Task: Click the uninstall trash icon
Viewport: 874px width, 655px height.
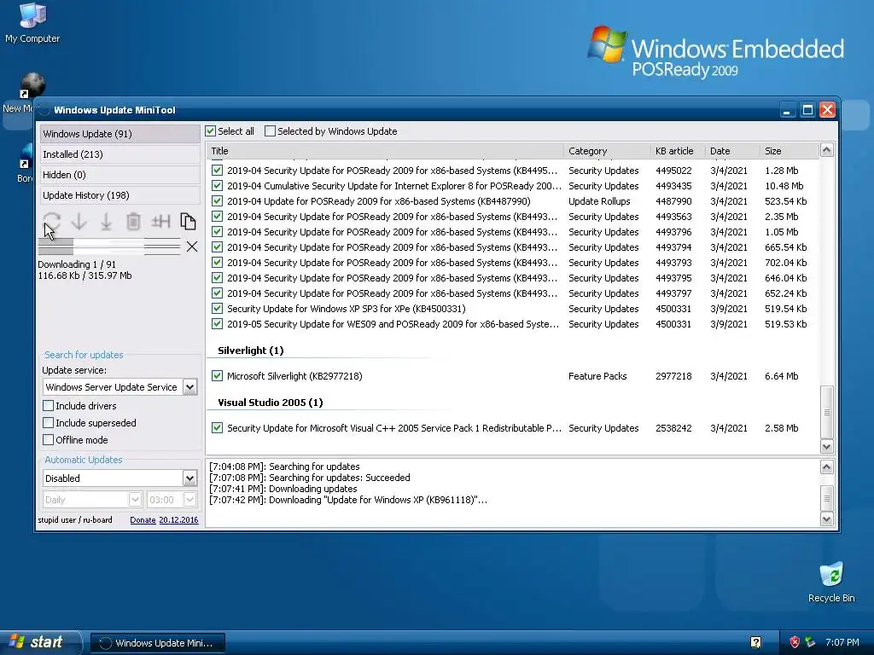Action: [133, 221]
